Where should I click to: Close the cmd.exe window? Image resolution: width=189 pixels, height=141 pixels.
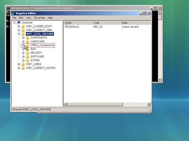pyautogui.click(x=160, y=8)
